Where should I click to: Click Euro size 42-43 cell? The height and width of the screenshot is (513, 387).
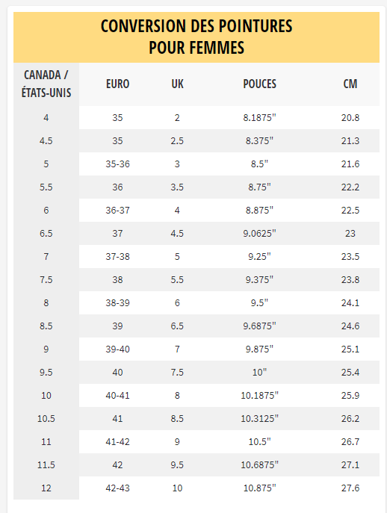117,488
